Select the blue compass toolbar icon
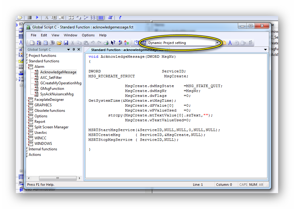This screenshot has width=294, height=209. tap(230, 42)
